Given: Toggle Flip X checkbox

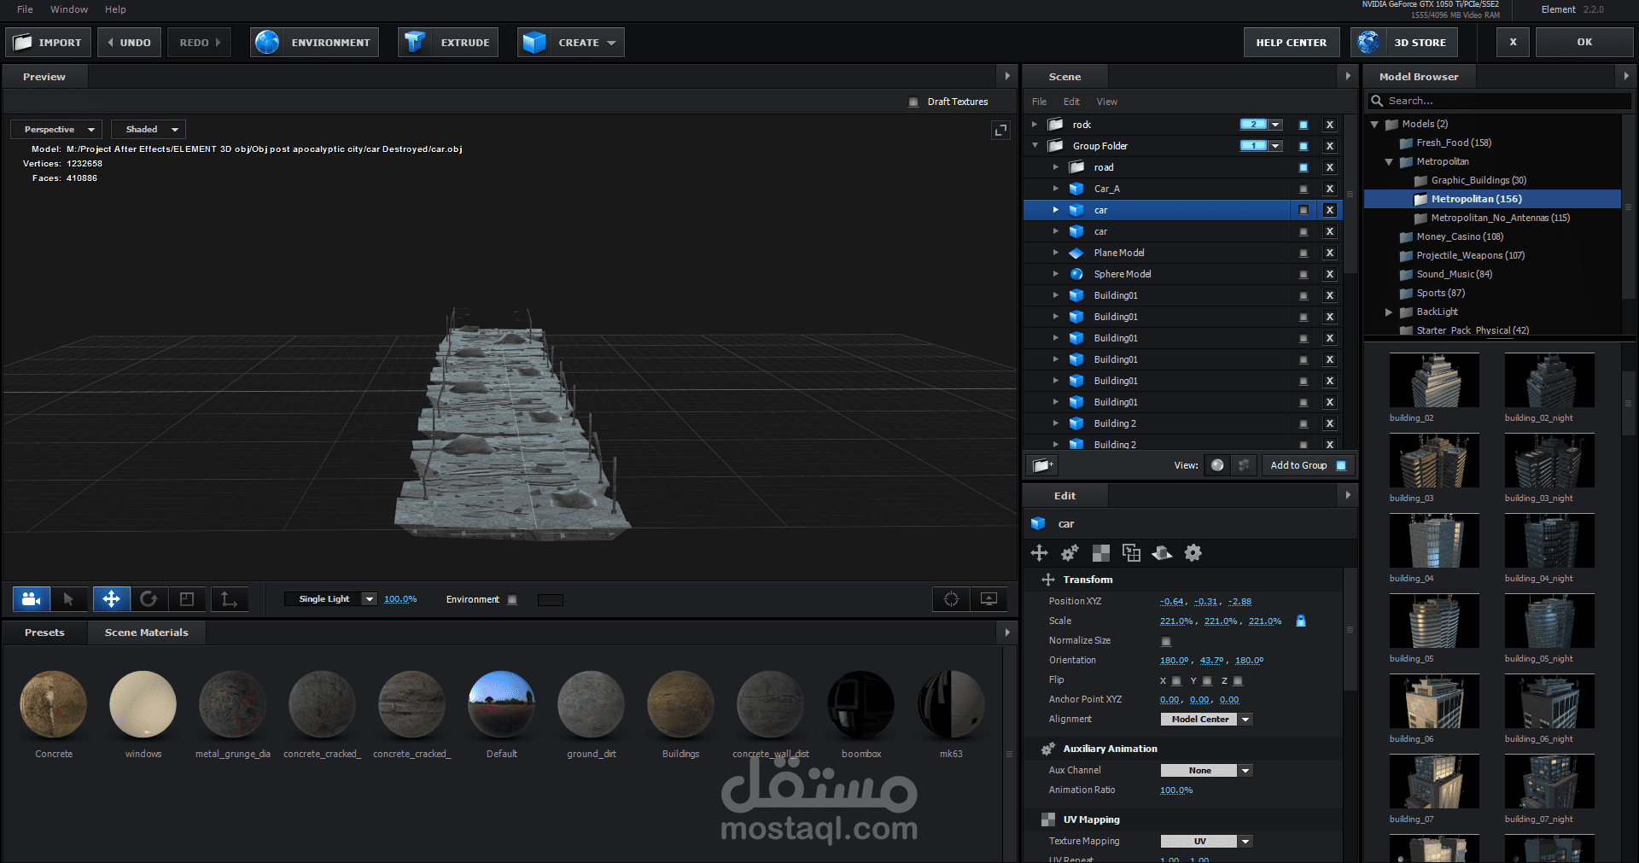Looking at the screenshot, I should point(1176,681).
